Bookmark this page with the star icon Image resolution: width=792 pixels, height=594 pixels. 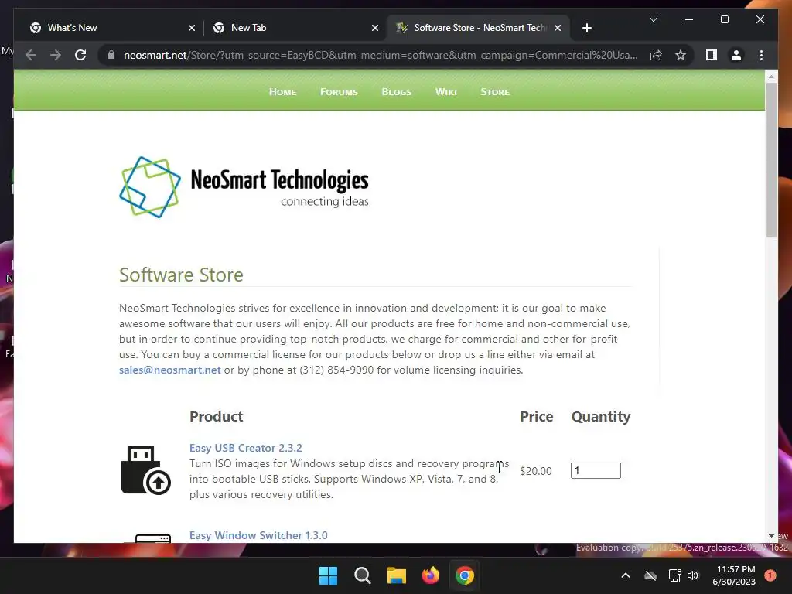pyautogui.click(x=681, y=55)
